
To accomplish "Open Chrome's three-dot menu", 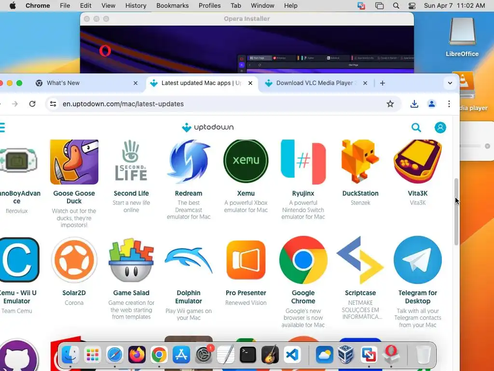I will [x=449, y=104].
